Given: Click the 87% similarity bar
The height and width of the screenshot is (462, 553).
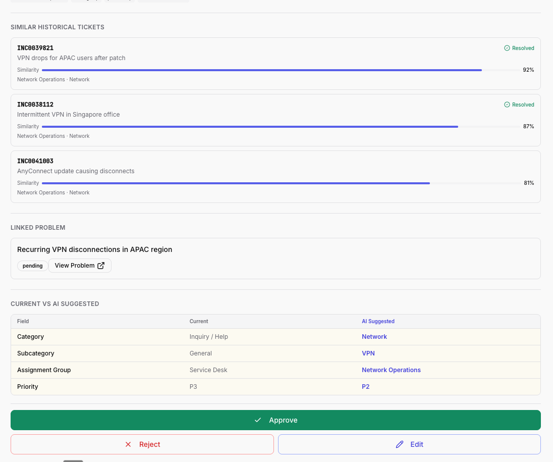Looking at the screenshot, I should (281, 127).
